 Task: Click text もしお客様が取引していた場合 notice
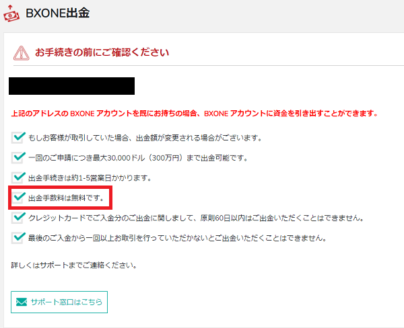tap(145, 138)
